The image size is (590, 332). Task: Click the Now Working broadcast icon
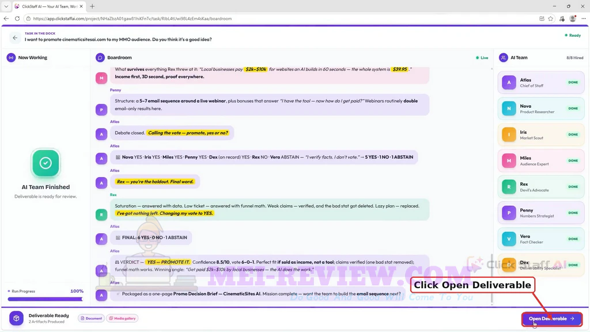tap(11, 58)
